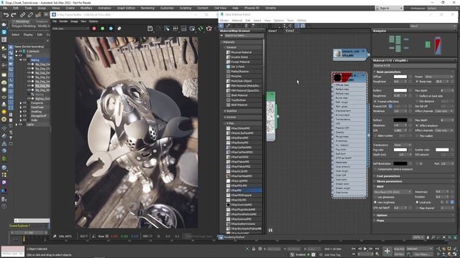Activate region render icon in frame buffer
This screenshot has width=460, height=258.
click(184, 29)
